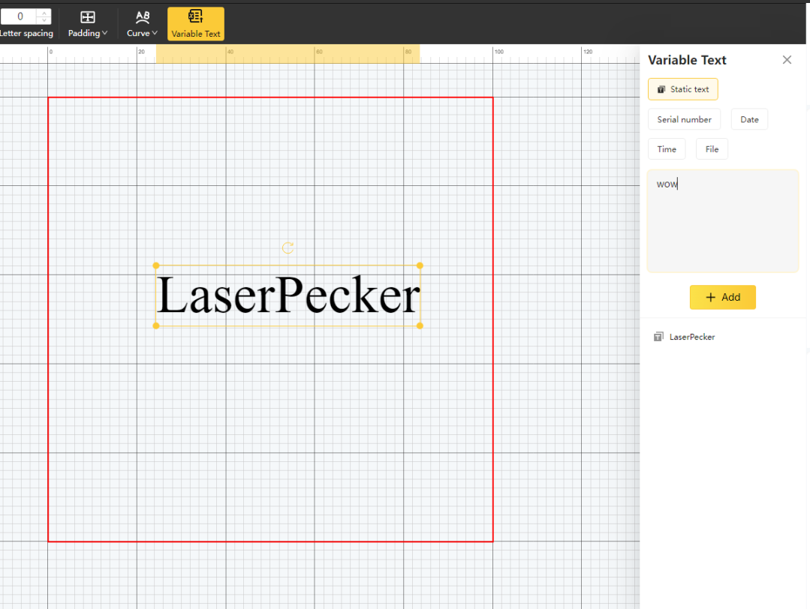Open the Variable Text tool
This screenshot has width=810, height=609.
point(196,24)
